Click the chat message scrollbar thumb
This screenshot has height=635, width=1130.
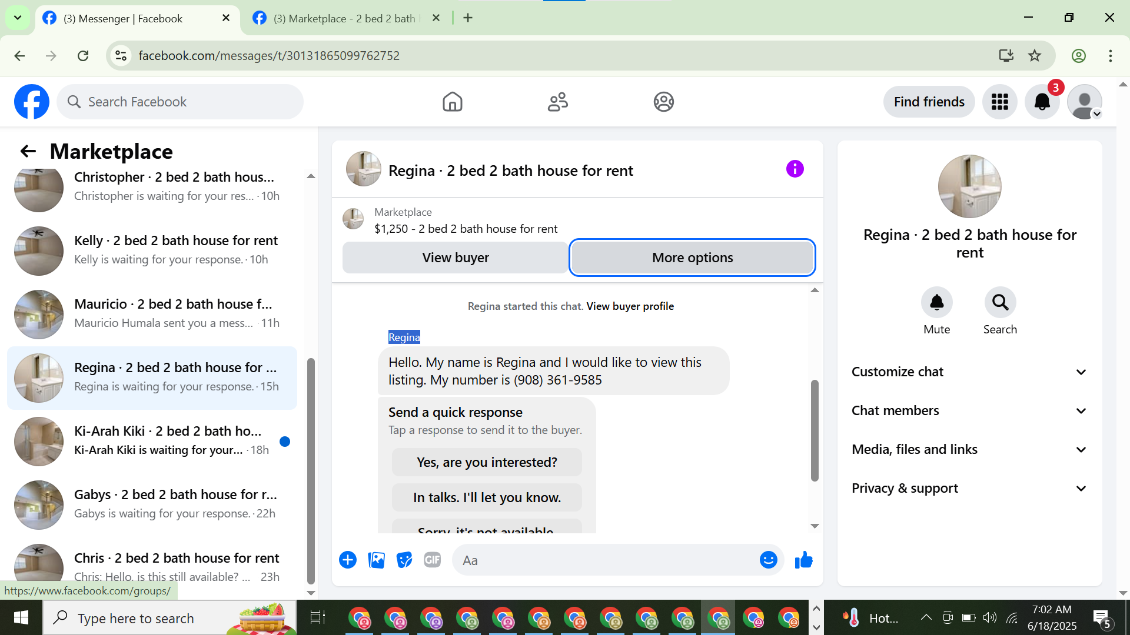click(815, 430)
